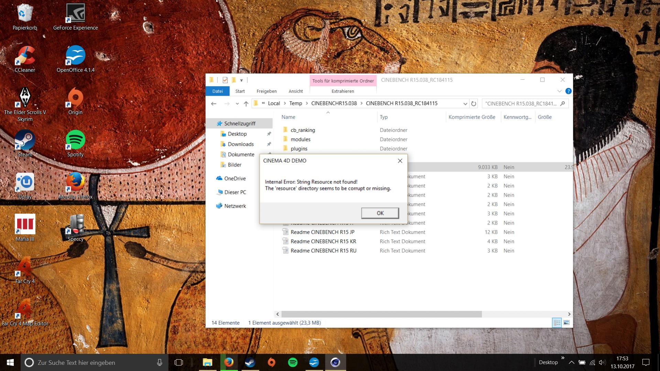The width and height of the screenshot is (660, 371).
Task: Select the Mozilla Firefox desktop shortcut
Action: [x=75, y=186]
